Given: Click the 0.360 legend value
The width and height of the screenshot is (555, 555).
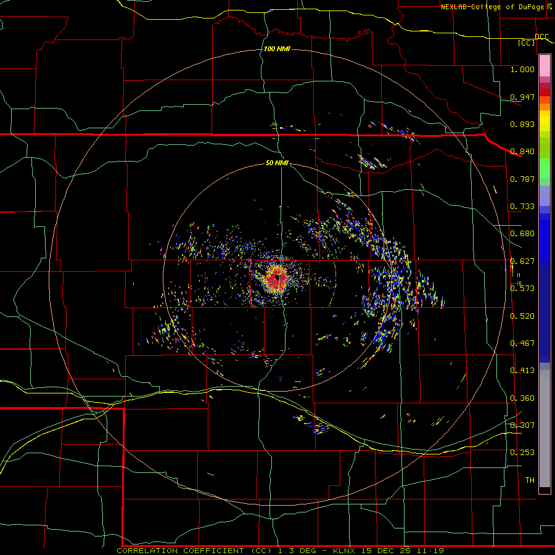Looking at the screenshot, I should (522, 398).
